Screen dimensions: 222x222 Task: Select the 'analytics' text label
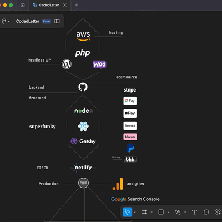[135, 184]
